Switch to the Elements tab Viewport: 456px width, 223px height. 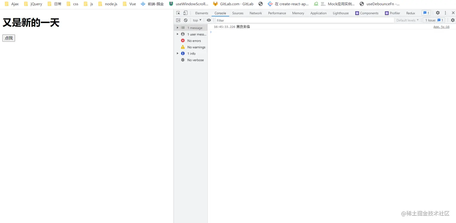coord(202,13)
